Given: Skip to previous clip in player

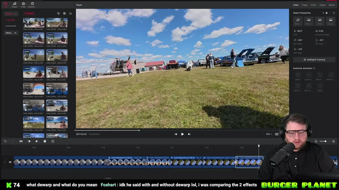Looking at the screenshot, I should [x=176, y=134].
